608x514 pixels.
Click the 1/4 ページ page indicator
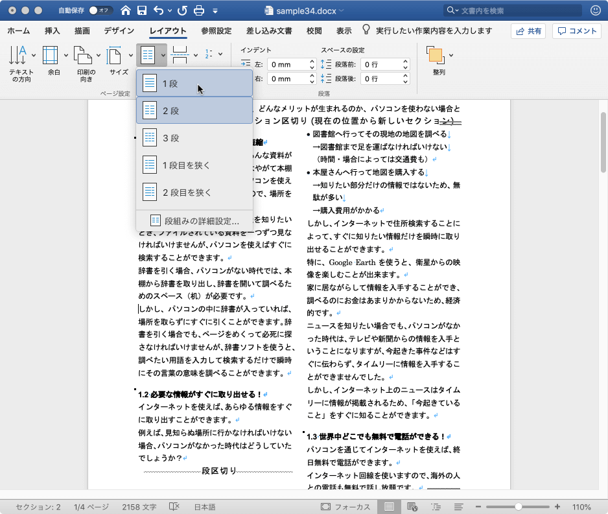[x=91, y=507]
